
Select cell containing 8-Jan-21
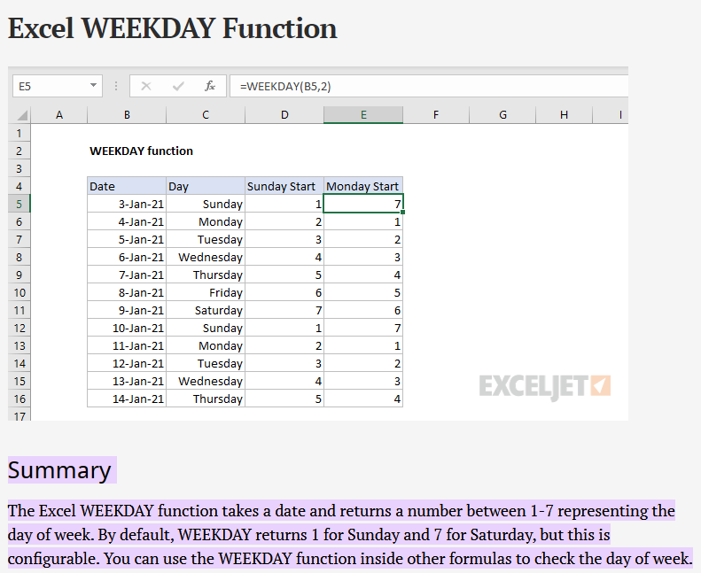coord(127,292)
